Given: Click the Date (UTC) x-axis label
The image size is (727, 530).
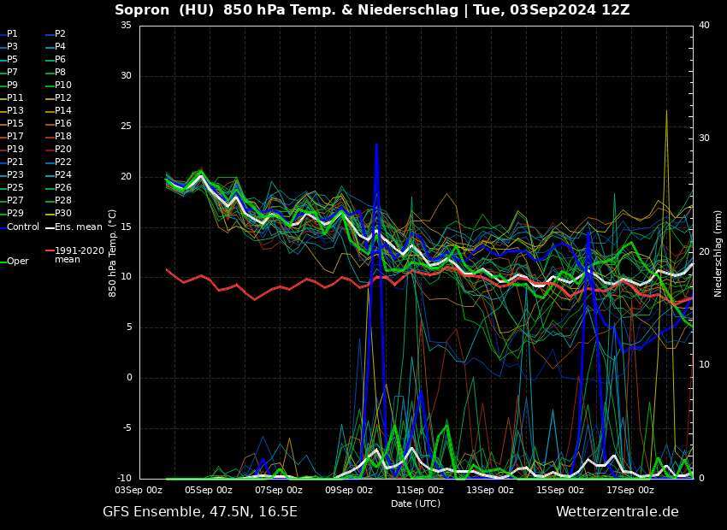Looking at the screenshot, I should [416, 504].
